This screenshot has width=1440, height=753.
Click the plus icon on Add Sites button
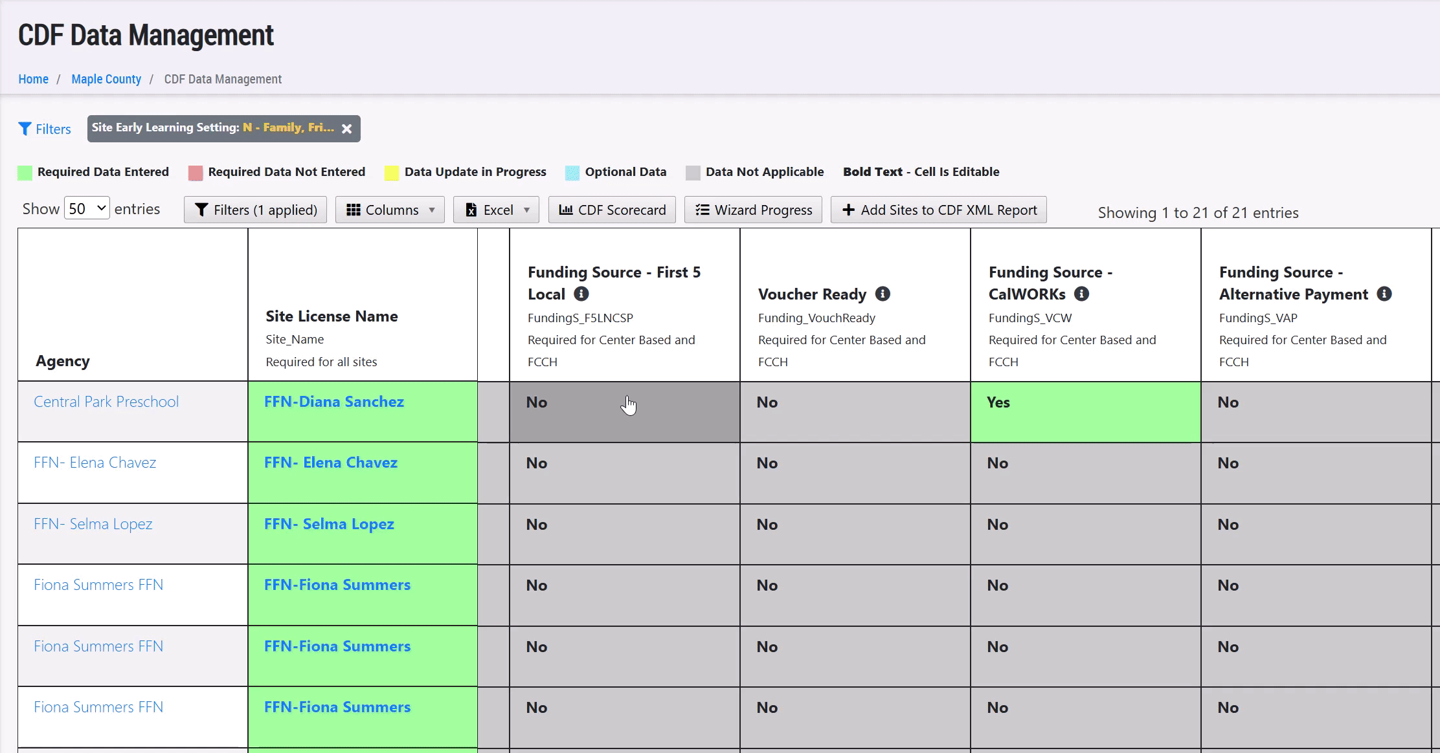tap(848, 210)
